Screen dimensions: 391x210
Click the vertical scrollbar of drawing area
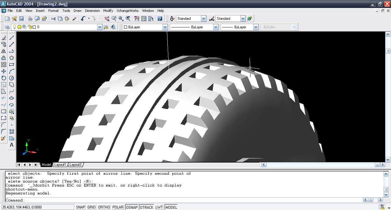(388, 97)
